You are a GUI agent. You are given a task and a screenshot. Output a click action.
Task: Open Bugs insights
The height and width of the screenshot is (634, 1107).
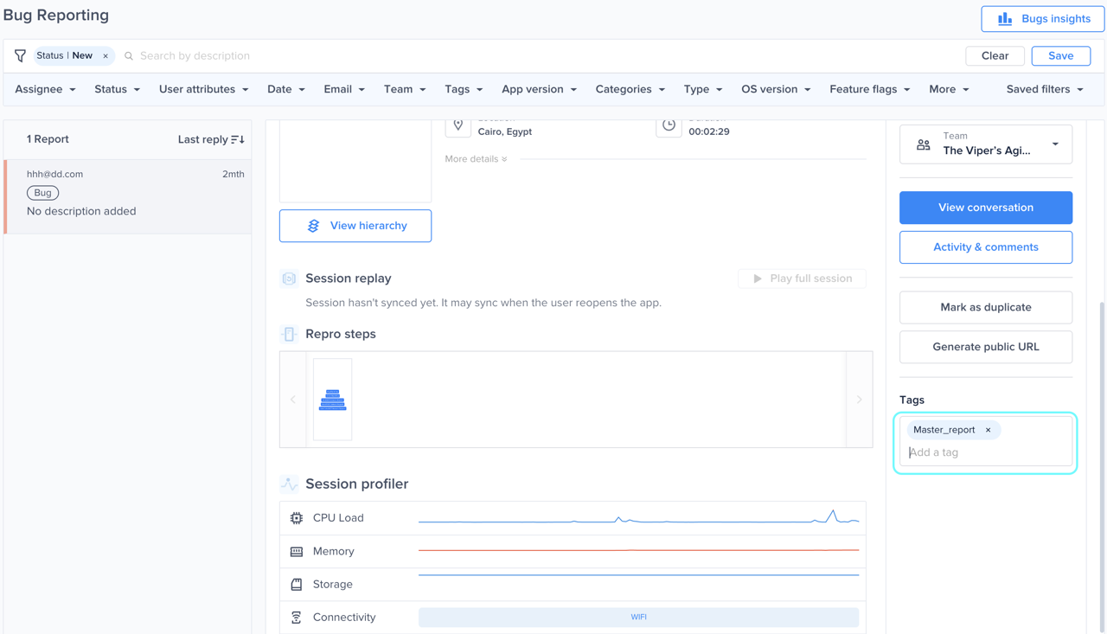(x=1042, y=19)
